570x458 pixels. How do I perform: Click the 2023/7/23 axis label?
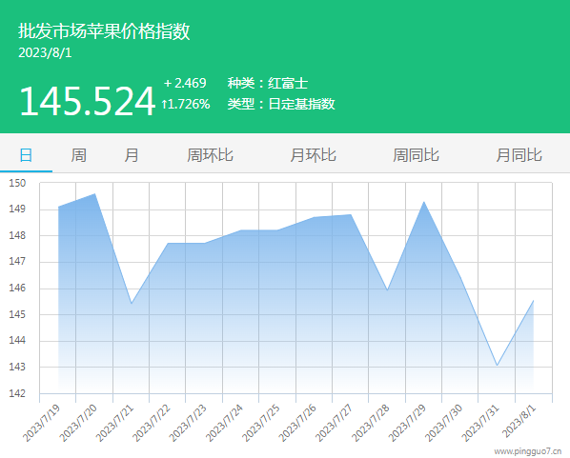pyautogui.click(x=188, y=423)
